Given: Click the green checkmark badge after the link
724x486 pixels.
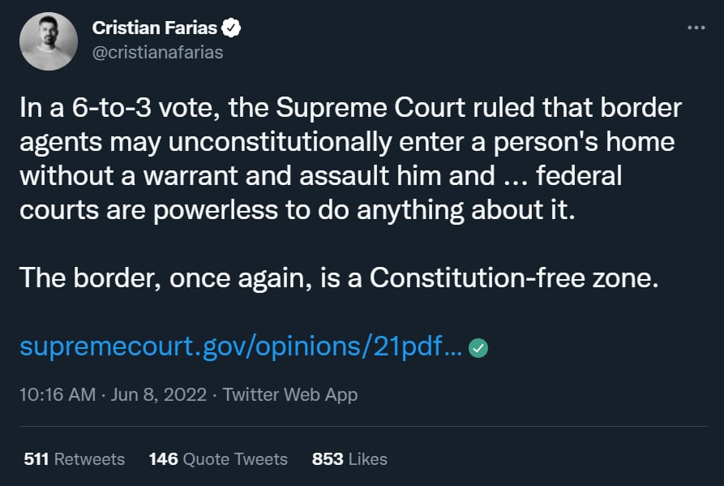Looking at the screenshot, I should [x=478, y=348].
